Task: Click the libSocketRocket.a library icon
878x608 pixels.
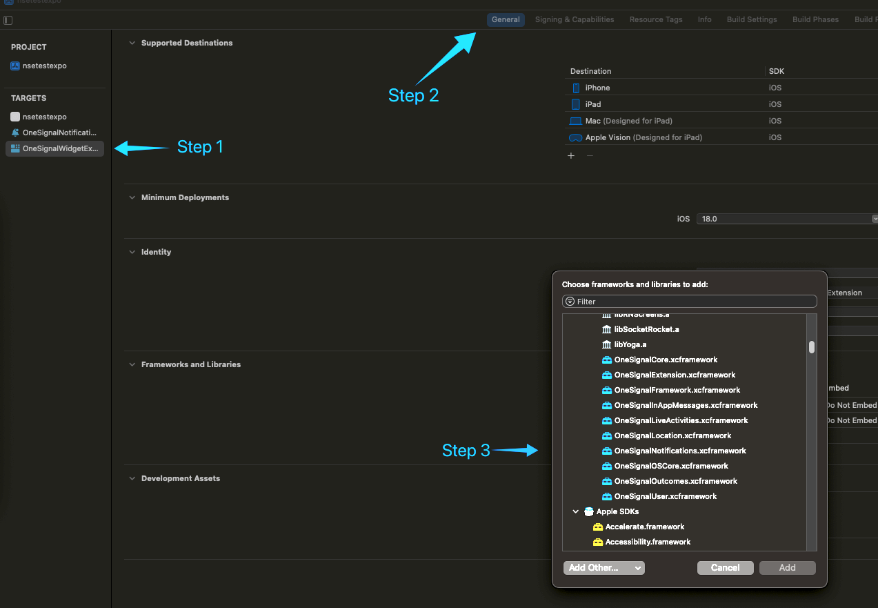Action: [606, 329]
